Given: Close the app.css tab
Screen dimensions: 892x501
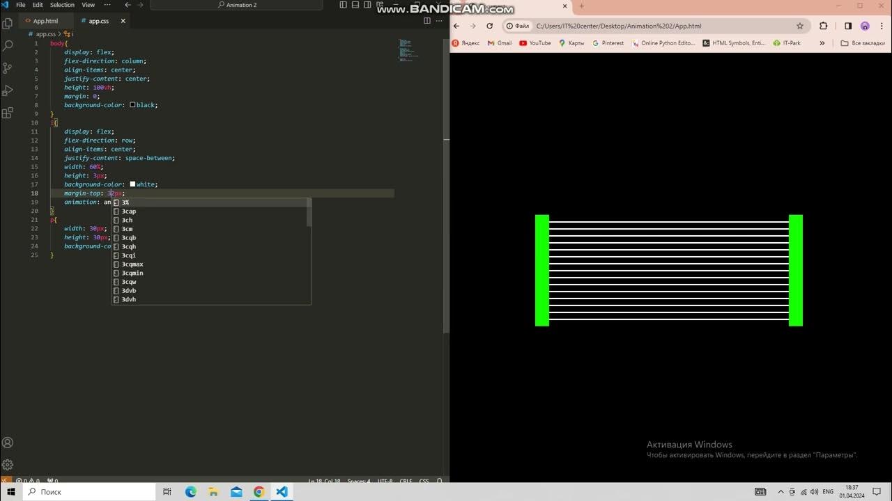Looking at the screenshot, I should [x=123, y=21].
